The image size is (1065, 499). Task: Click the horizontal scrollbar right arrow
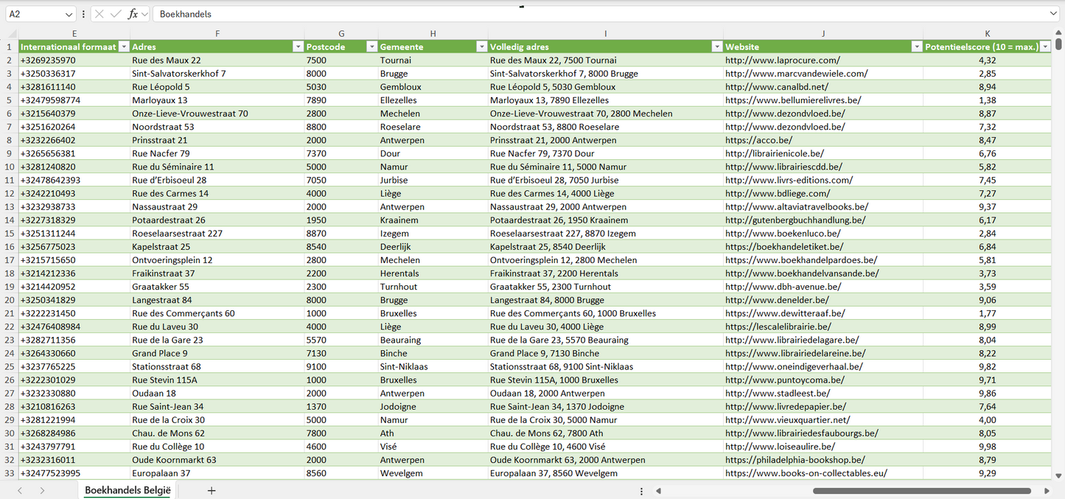point(1047,490)
